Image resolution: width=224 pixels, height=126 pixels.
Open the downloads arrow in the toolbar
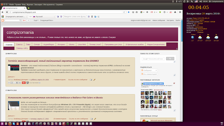128,12
